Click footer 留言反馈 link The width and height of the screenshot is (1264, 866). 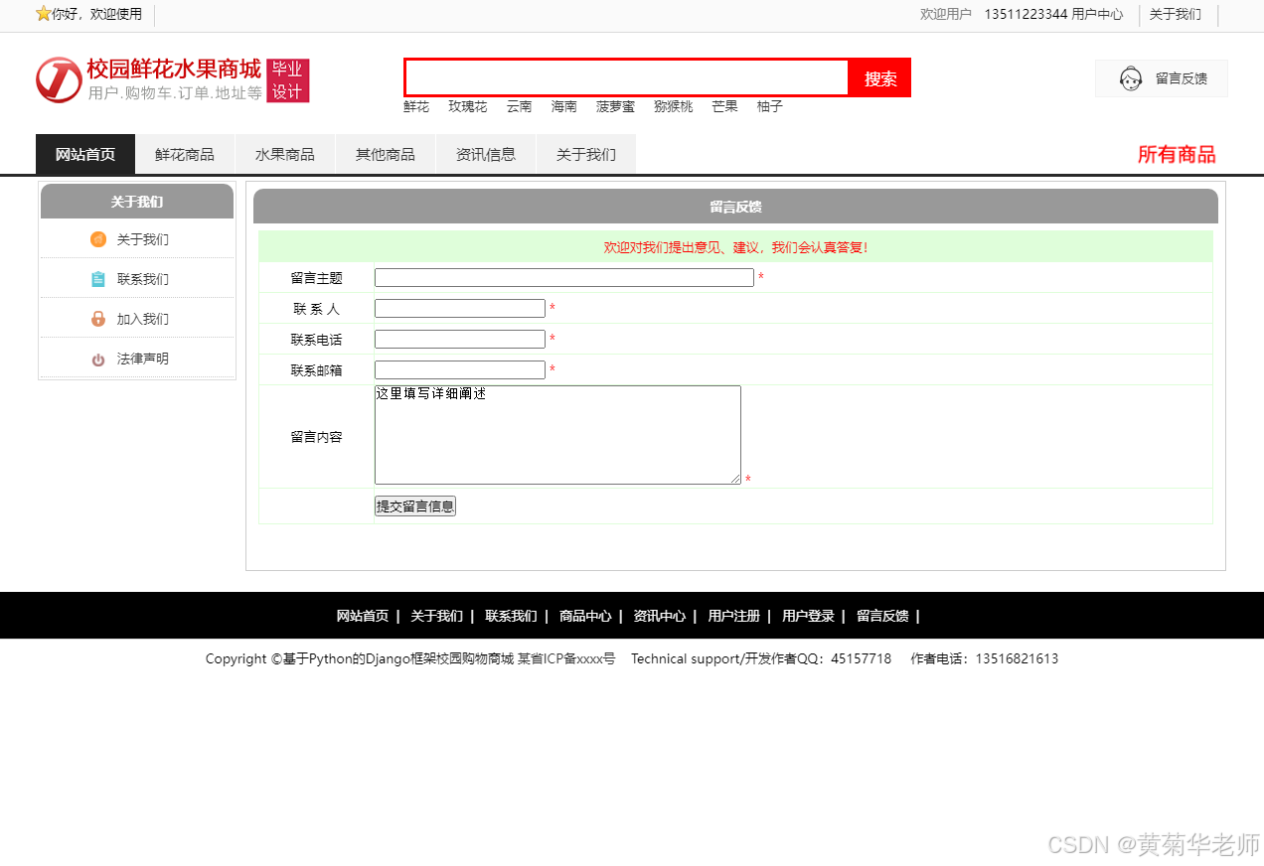click(882, 616)
